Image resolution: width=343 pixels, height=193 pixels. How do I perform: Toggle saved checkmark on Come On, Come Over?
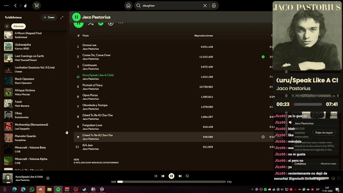[263, 57]
